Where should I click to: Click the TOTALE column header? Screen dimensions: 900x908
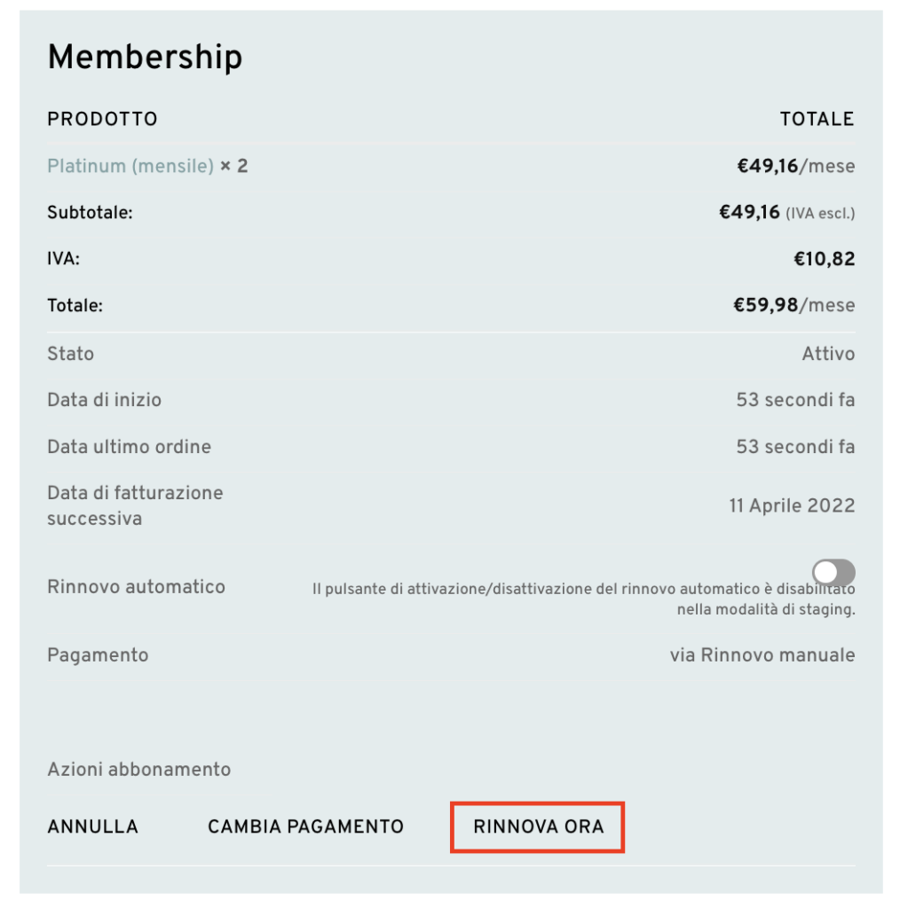pyautogui.click(x=817, y=119)
